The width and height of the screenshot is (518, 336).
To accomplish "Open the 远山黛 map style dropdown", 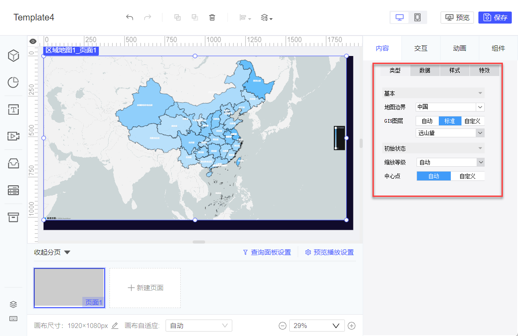I will pos(450,133).
